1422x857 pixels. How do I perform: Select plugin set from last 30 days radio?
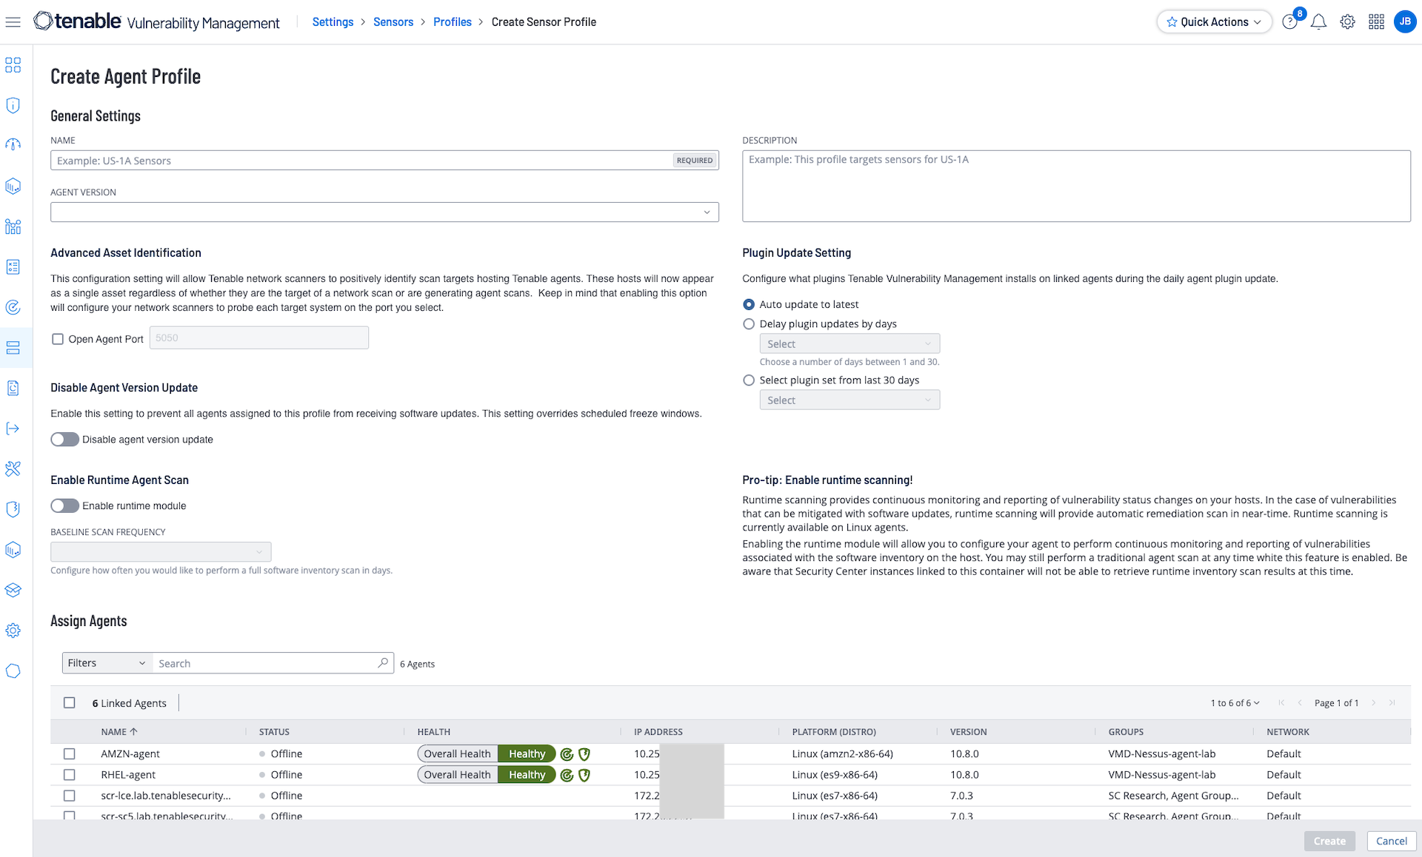pyautogui.click(x=749, y=380)
